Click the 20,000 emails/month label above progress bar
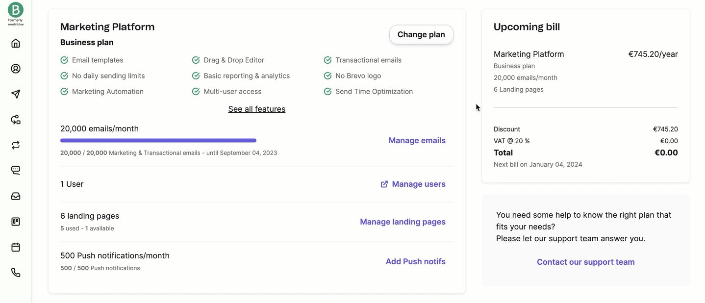Image resolution: width=705 pixels, height=303 pixels. pyautogui.click(x=100, y=128)
